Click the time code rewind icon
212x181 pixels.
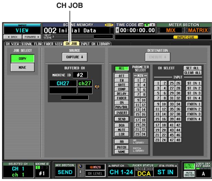click(141, 25)
